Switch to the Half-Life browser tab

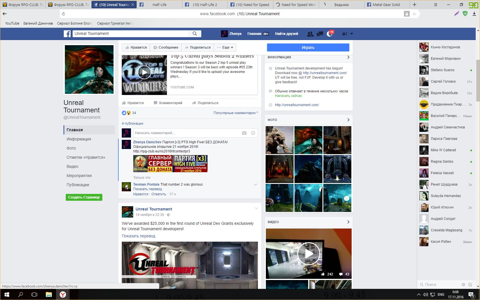click(x=159, y=5)
